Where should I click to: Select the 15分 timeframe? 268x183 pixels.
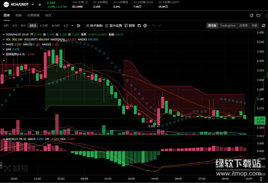[33, 26]
